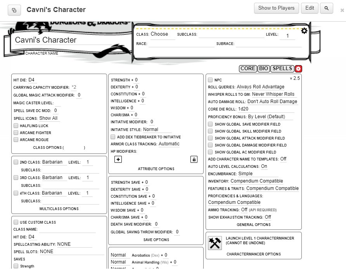346x269 pixels.
Task: Click the main Level field
Action: tap(287, 36)
